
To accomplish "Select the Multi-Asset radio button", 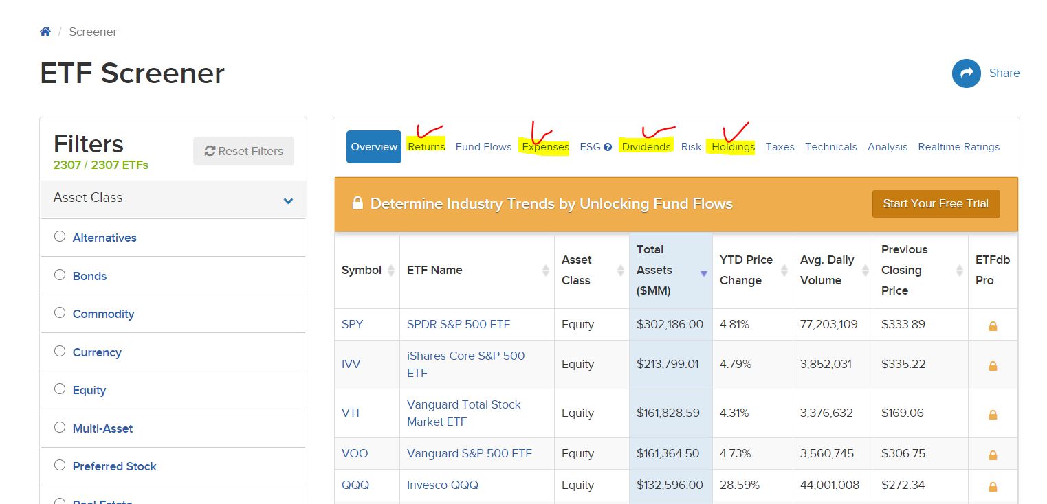I will (60, 427).
